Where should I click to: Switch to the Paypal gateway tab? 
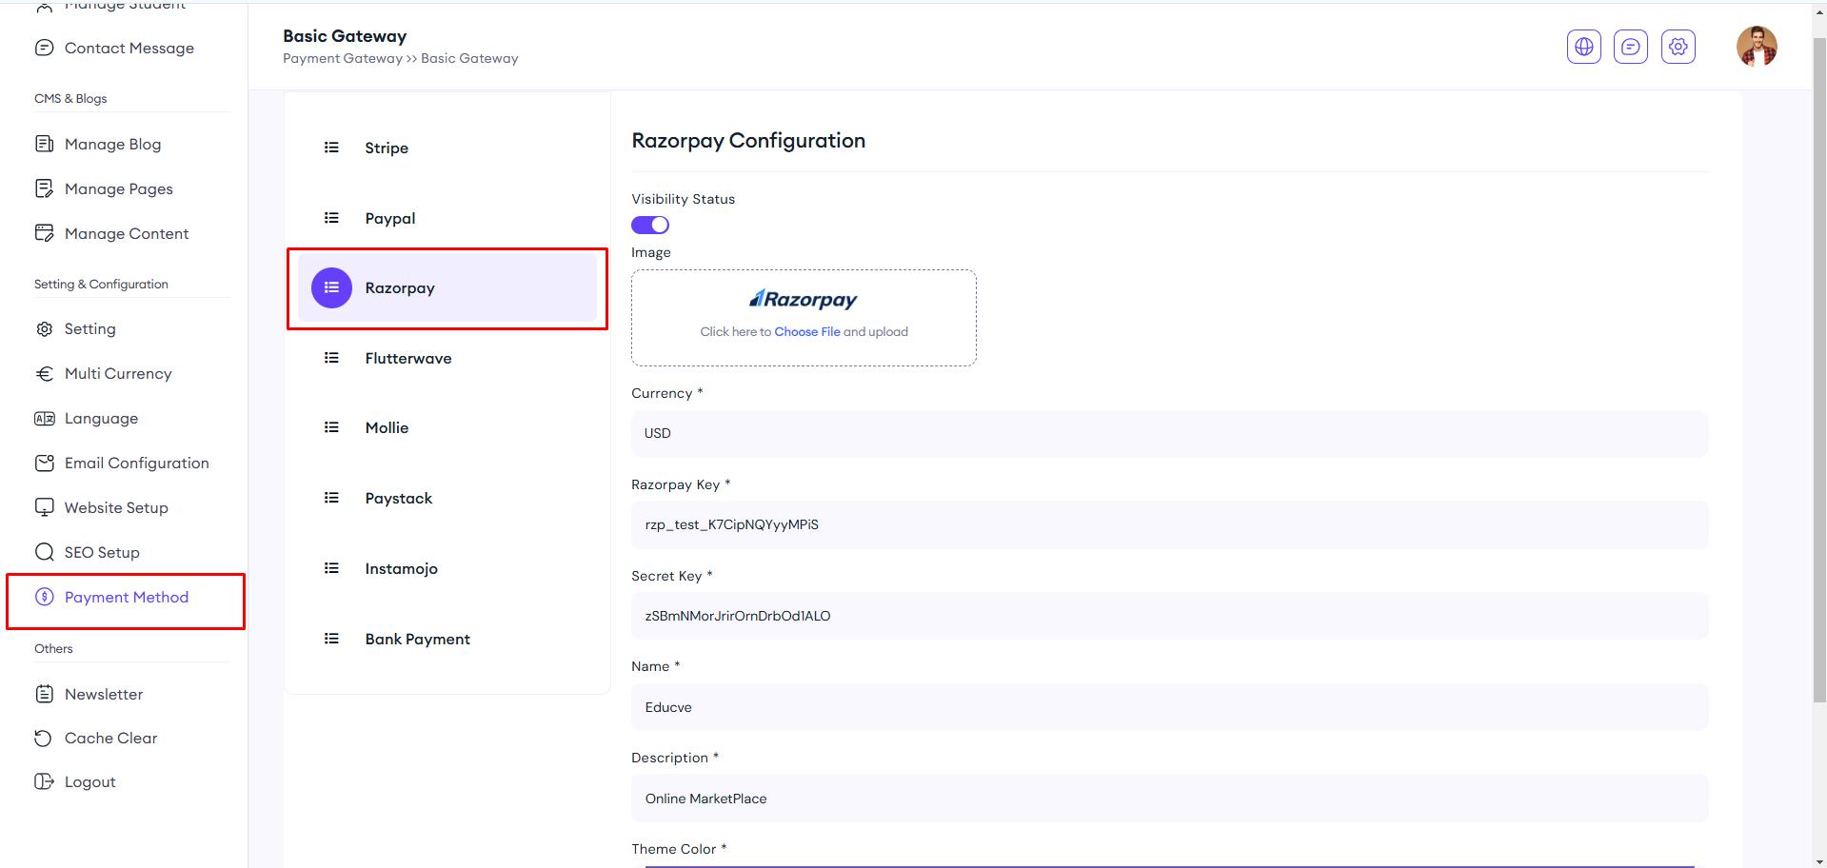(389, 219)
